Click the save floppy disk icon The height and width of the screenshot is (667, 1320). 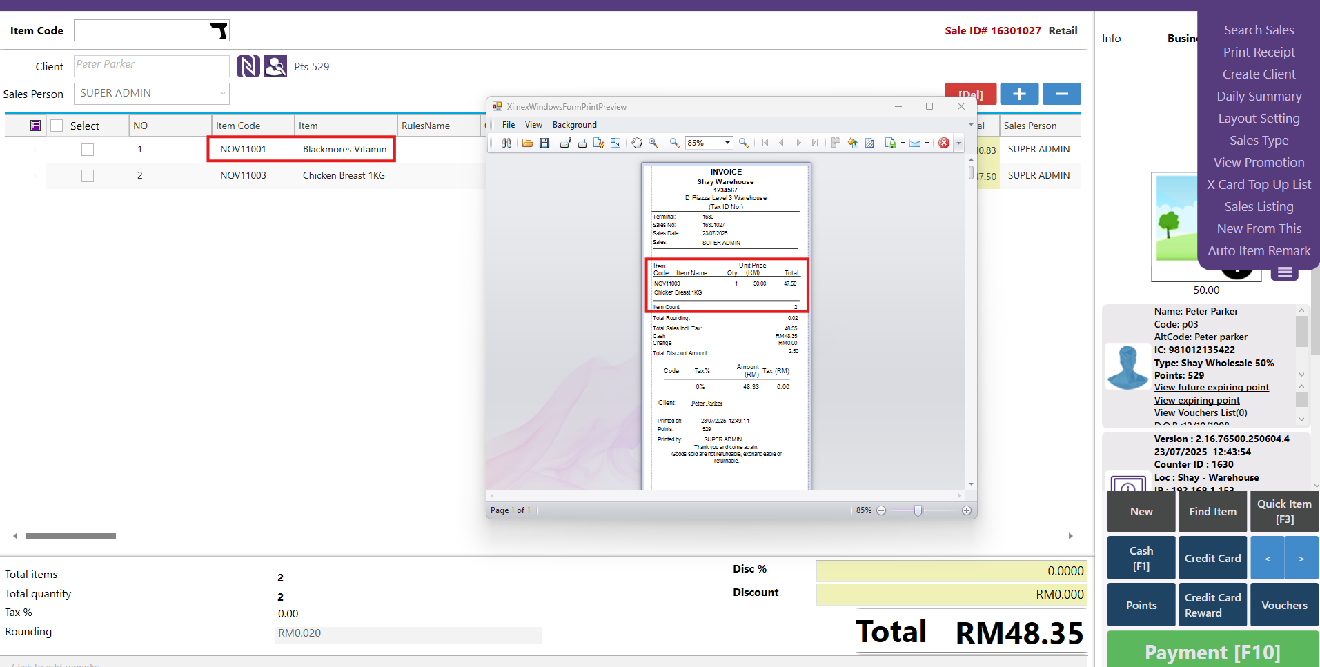click(x=544, y=143)
